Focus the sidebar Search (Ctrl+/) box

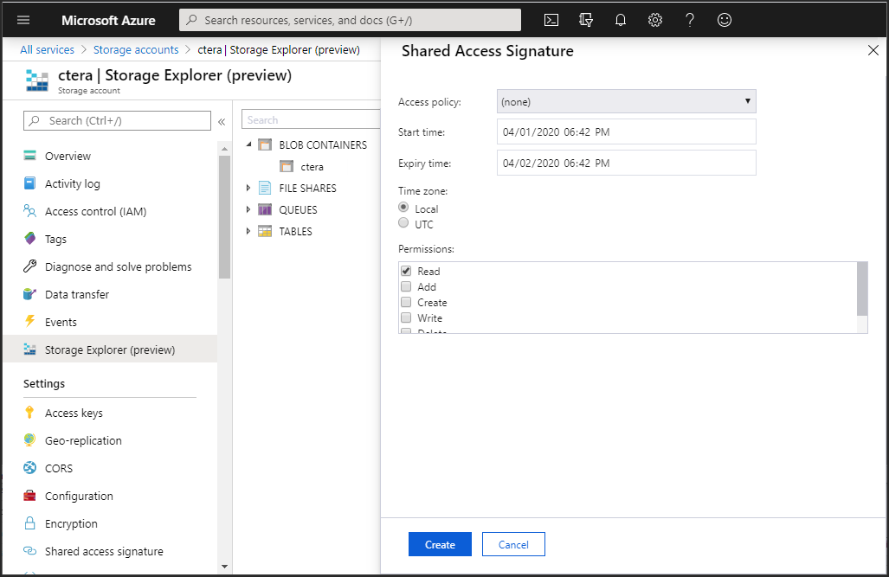[x=118, y=121]
